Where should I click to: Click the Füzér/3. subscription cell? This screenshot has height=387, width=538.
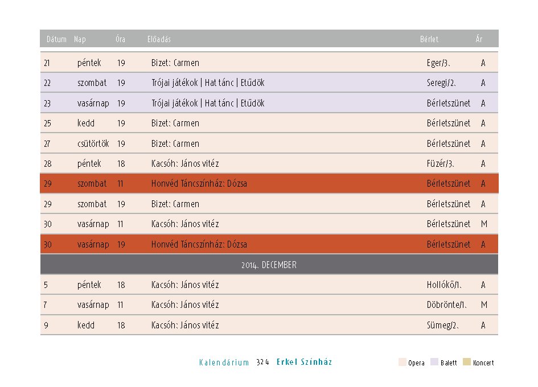440,163
